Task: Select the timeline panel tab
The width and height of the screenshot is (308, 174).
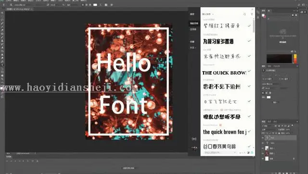Action: (9, 157)
